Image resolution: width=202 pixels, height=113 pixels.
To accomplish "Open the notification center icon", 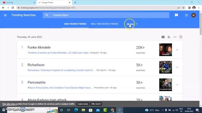I will [x=197, y=110].
